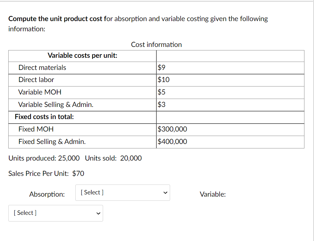314x241 pixels.
Task: Click the Units produced: 25,000 text
Action: pyautogui.click(x=44, y=158)
